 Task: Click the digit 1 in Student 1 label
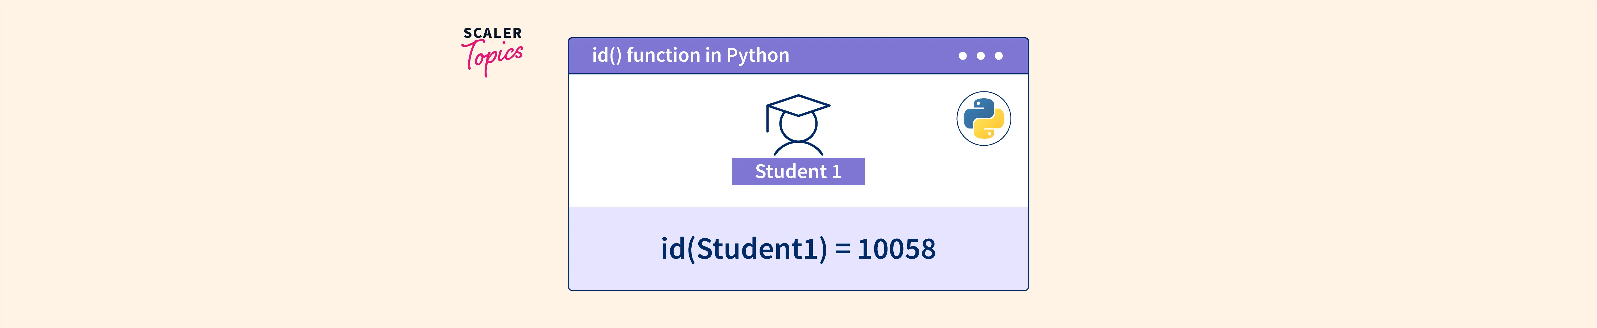coord(836,171)
